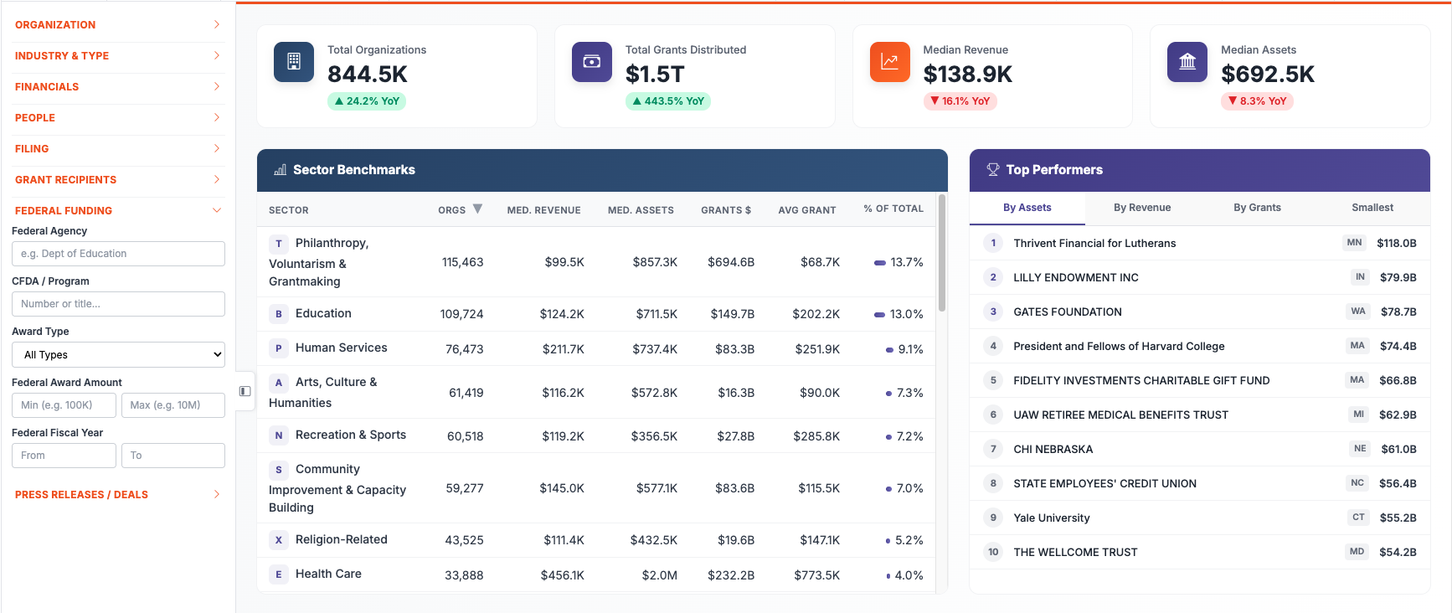Click the Health Care sector E badge

[279, 574]
